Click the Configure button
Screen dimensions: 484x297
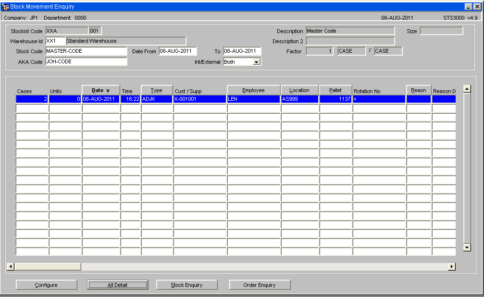pos(46,285)
